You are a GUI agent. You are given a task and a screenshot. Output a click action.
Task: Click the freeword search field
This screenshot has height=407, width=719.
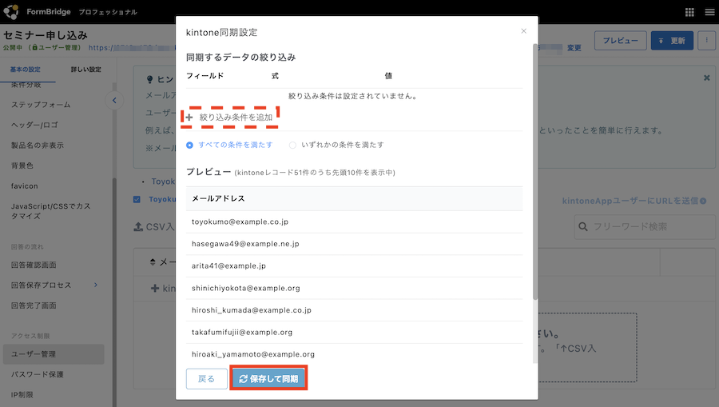(647, 226)
